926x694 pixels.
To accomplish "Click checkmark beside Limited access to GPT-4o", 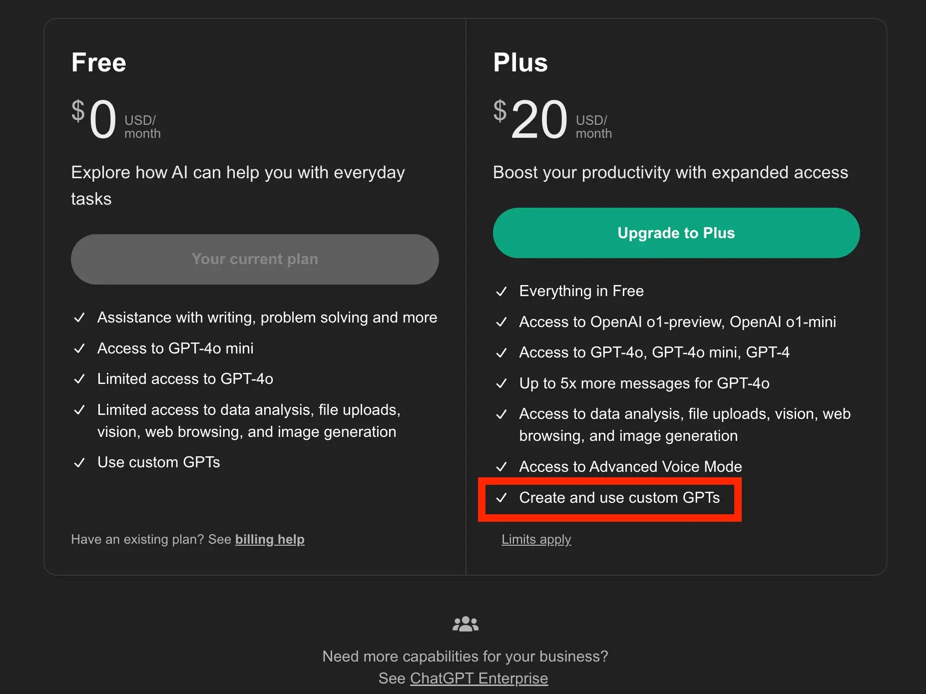I will pyautogui.click(x=79, y=379).
